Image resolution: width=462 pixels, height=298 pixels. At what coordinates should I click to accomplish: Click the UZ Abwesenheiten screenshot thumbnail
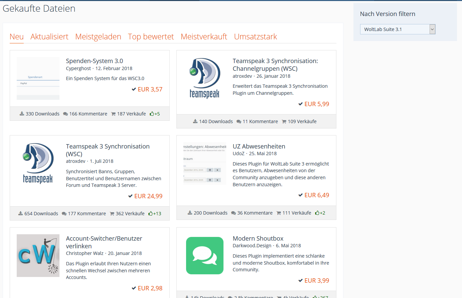205,164
